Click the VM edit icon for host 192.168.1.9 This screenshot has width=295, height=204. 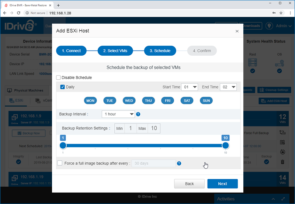click(282, 132)
